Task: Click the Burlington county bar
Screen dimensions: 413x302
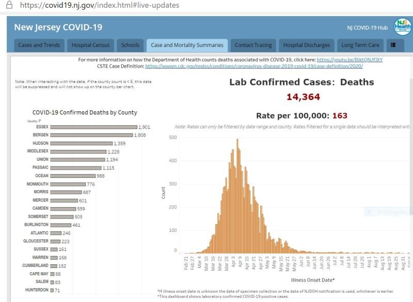Action: pyautogui.click(x=61, y=225)
